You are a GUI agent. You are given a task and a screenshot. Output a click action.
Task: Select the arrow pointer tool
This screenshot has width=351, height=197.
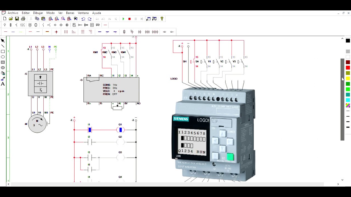click(x=3, y=41)
